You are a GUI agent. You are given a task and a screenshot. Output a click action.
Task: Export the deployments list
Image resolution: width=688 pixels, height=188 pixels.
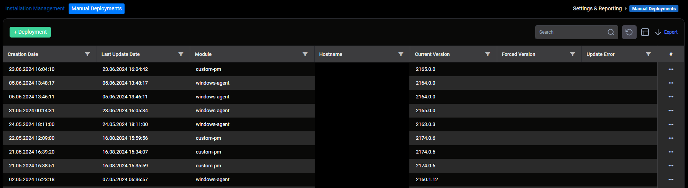coord(667,32)
